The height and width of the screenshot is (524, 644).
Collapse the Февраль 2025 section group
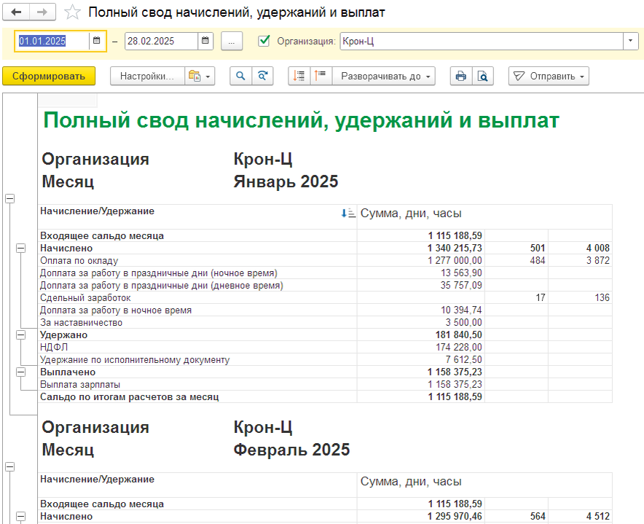click(10, 467)
